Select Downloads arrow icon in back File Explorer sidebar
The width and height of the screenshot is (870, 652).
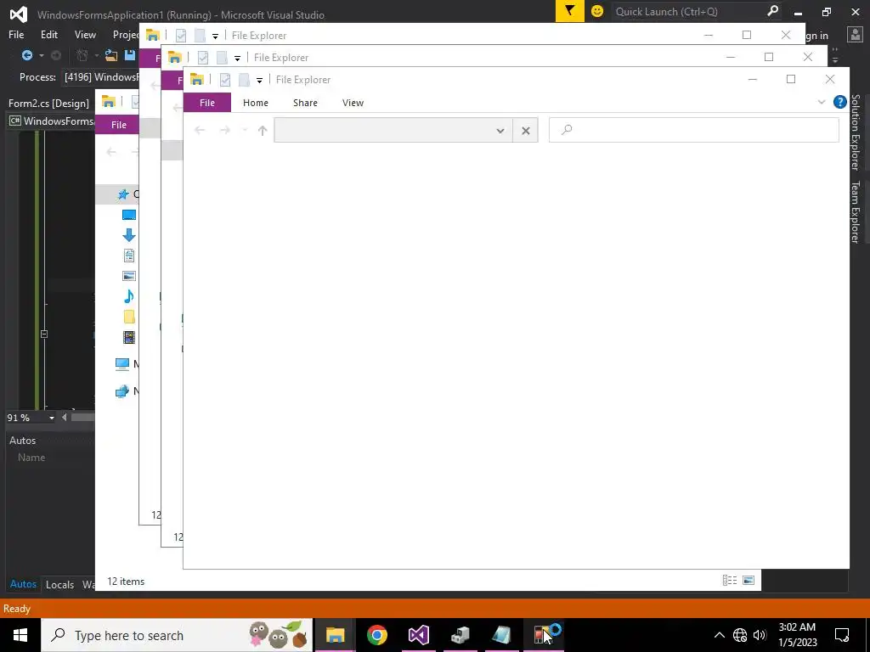(x=129, y=235)
